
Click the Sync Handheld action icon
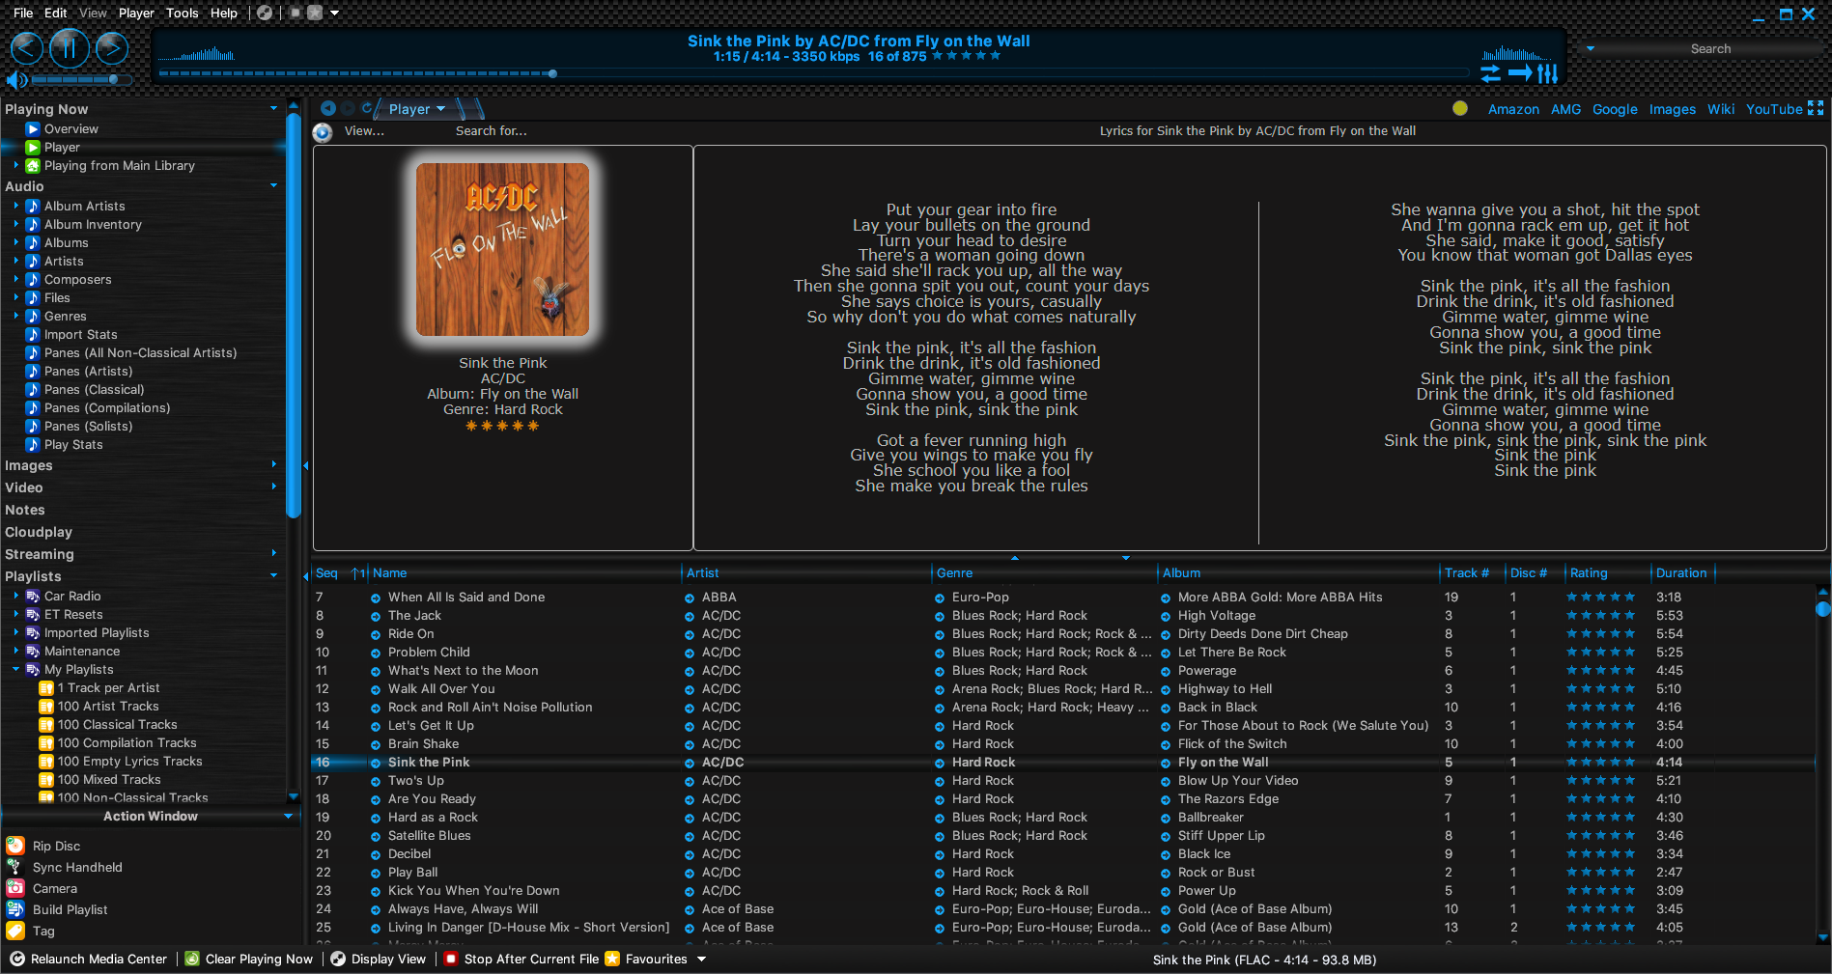pyautogui.click(x=14, y=867)
